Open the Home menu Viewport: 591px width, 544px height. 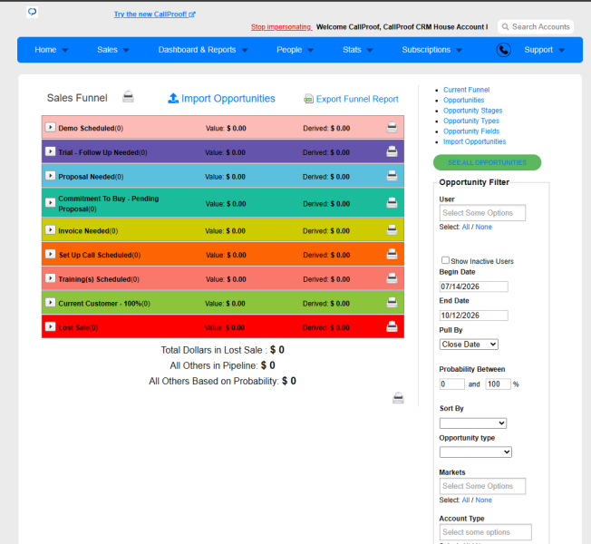(x=52, y=50)
